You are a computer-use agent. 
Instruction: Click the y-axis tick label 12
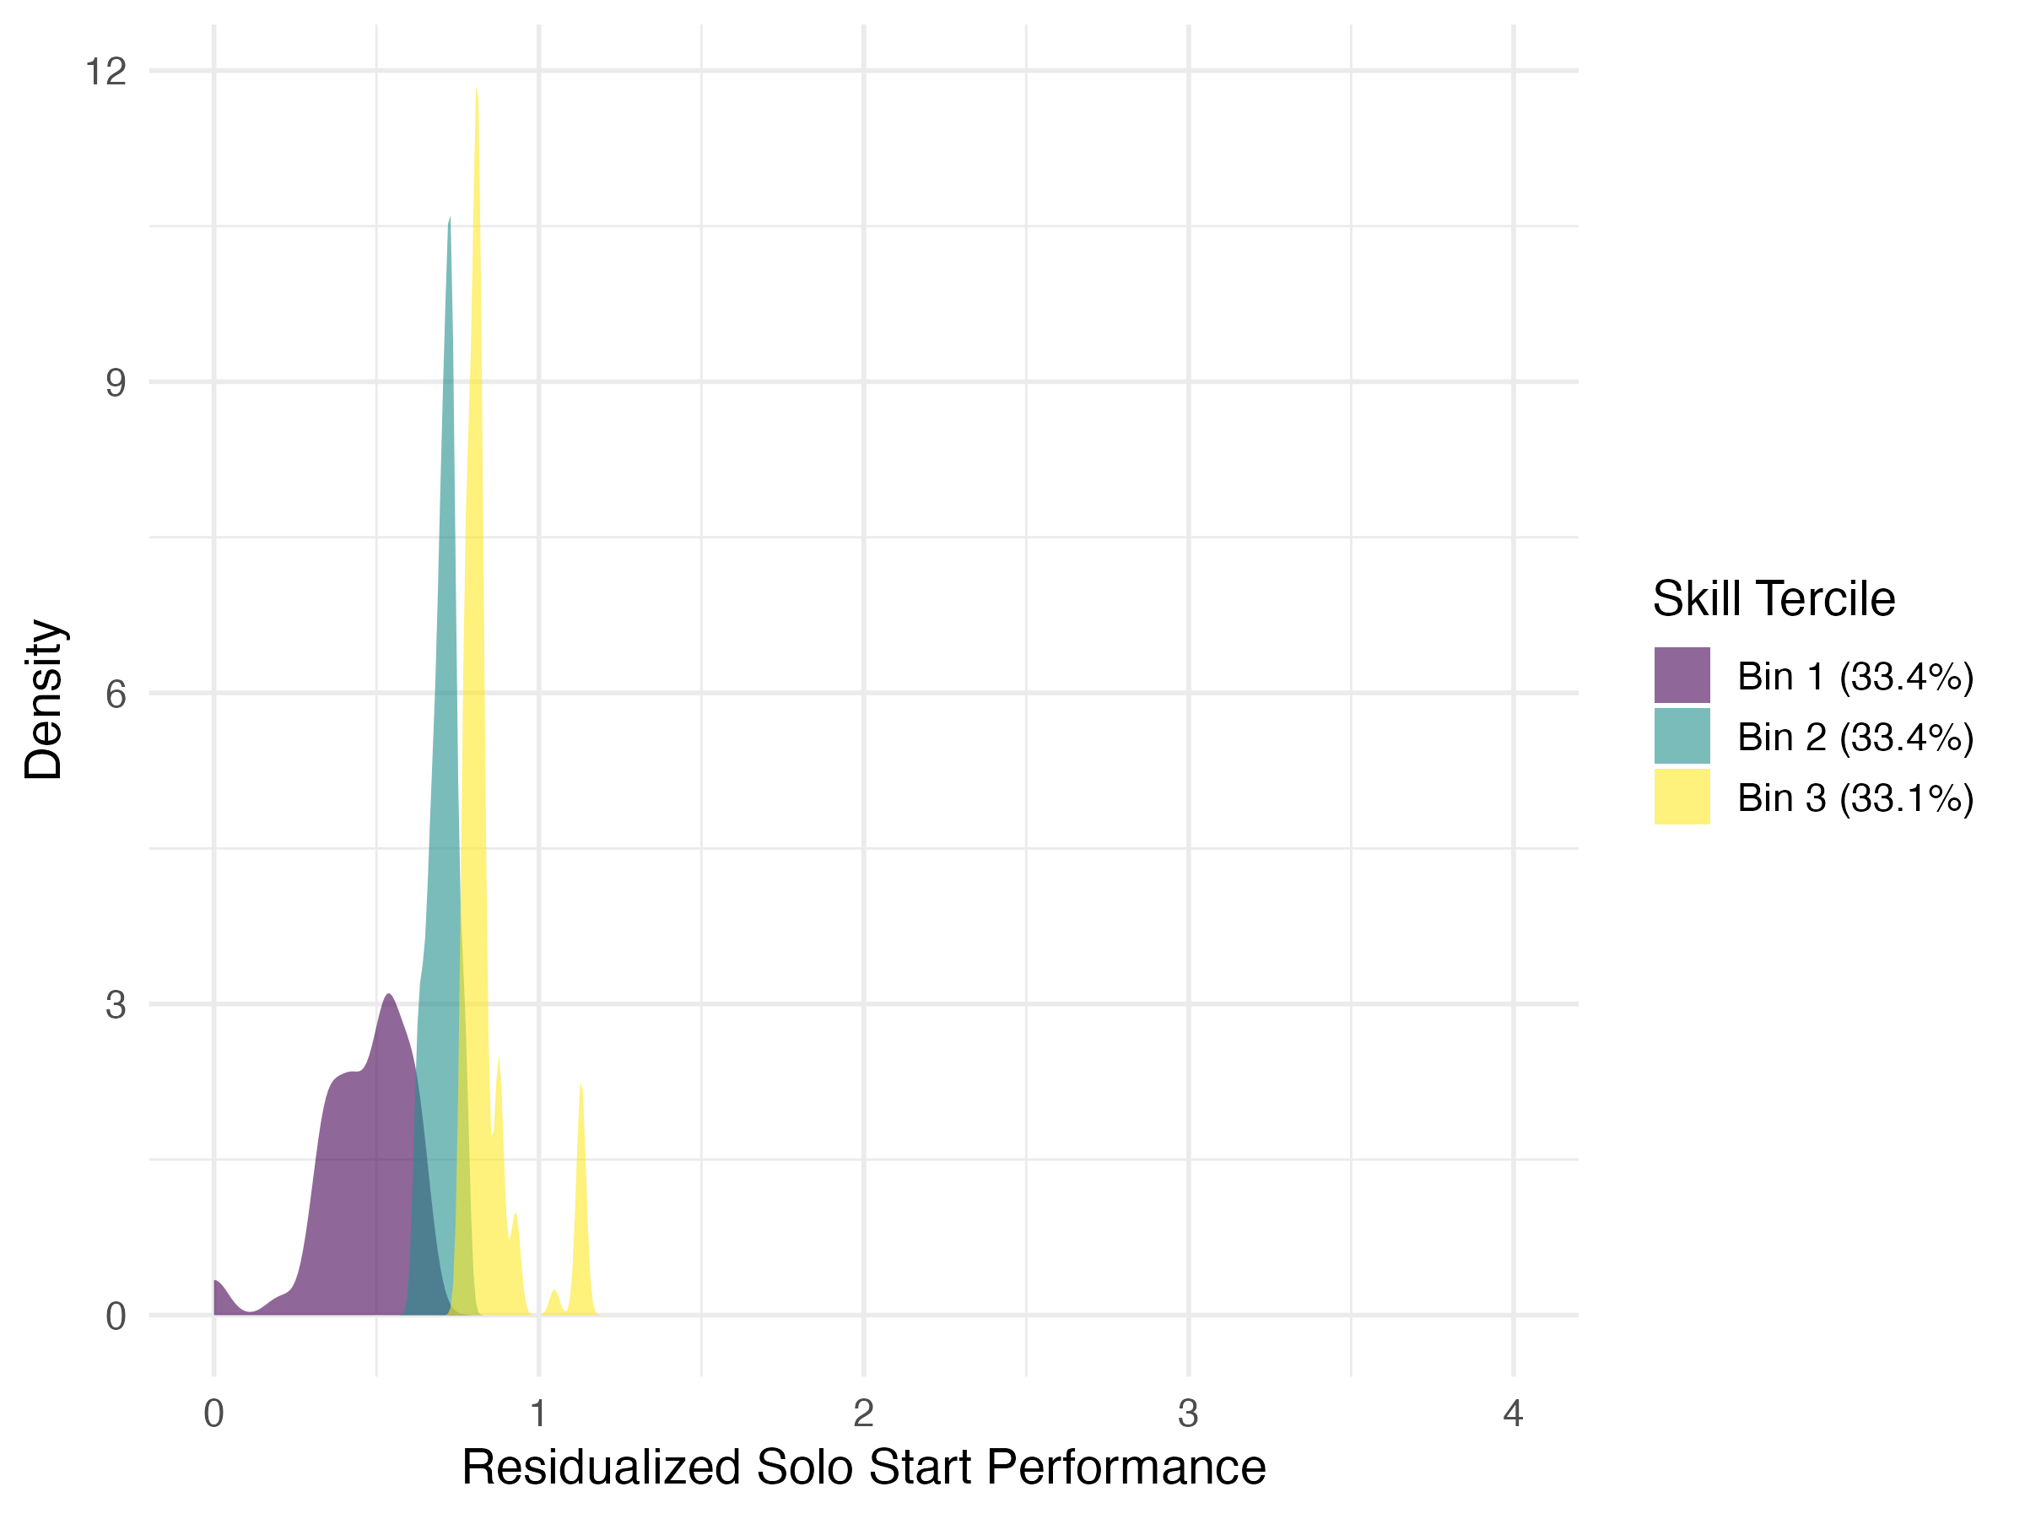(105, 72)
